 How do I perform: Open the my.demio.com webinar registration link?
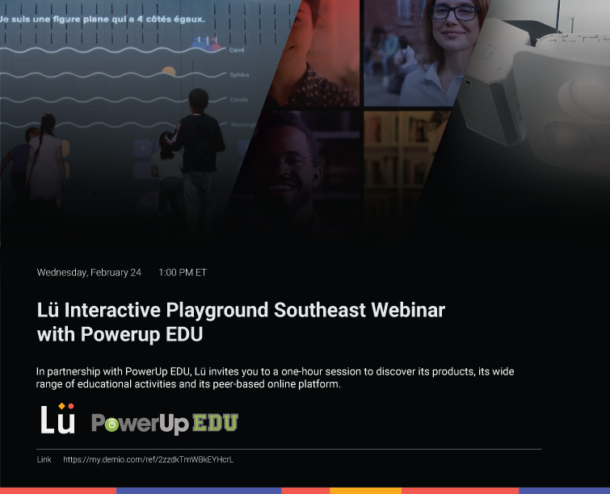pyautogui.click(x=148, y=459)
